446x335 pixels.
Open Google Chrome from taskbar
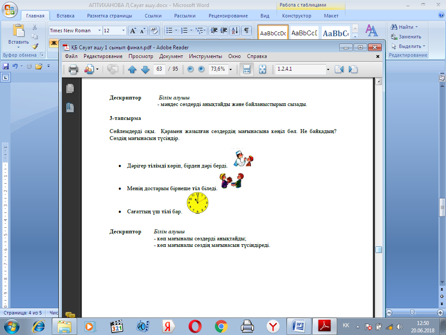click(x=221, y=326)
